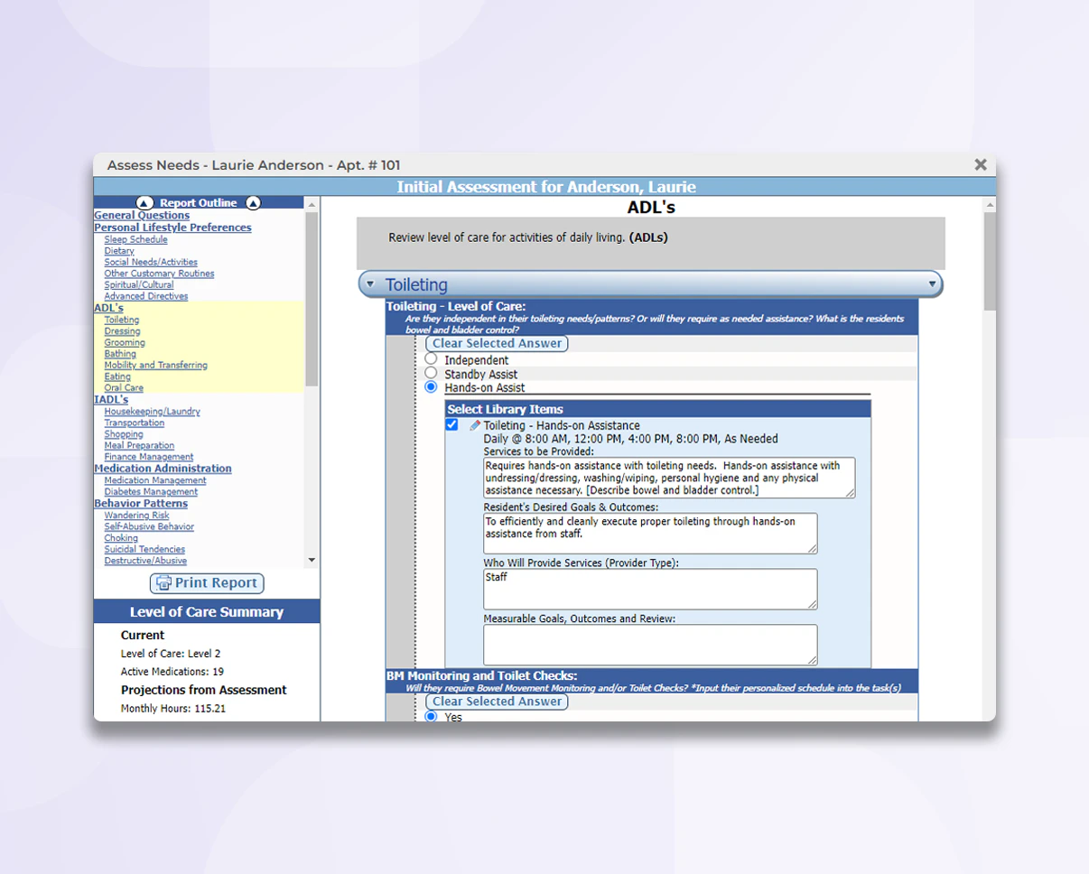Open the Toileting section dropdown arrow on the right
This screenshot has width=1089, height=874.
coord(933,284)
